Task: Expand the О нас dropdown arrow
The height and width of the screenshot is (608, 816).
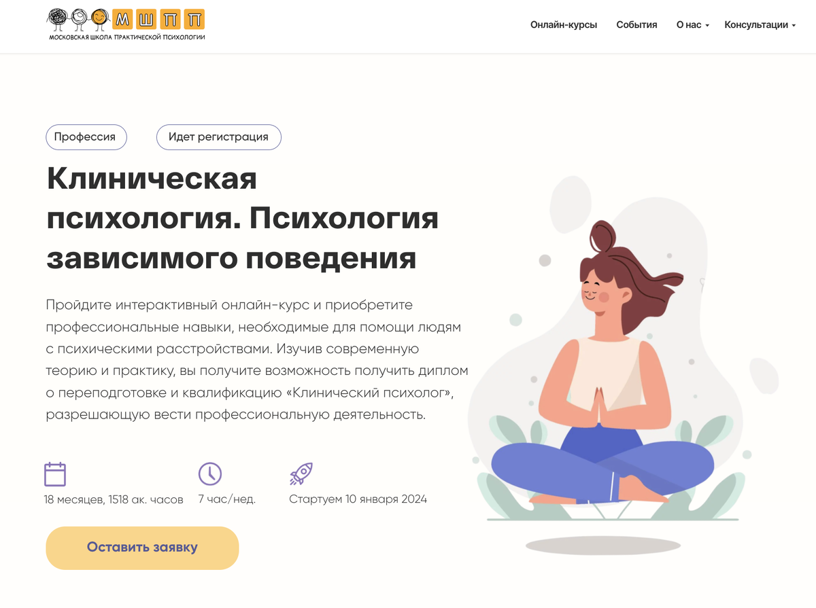Action: click(x=707, y=26)
